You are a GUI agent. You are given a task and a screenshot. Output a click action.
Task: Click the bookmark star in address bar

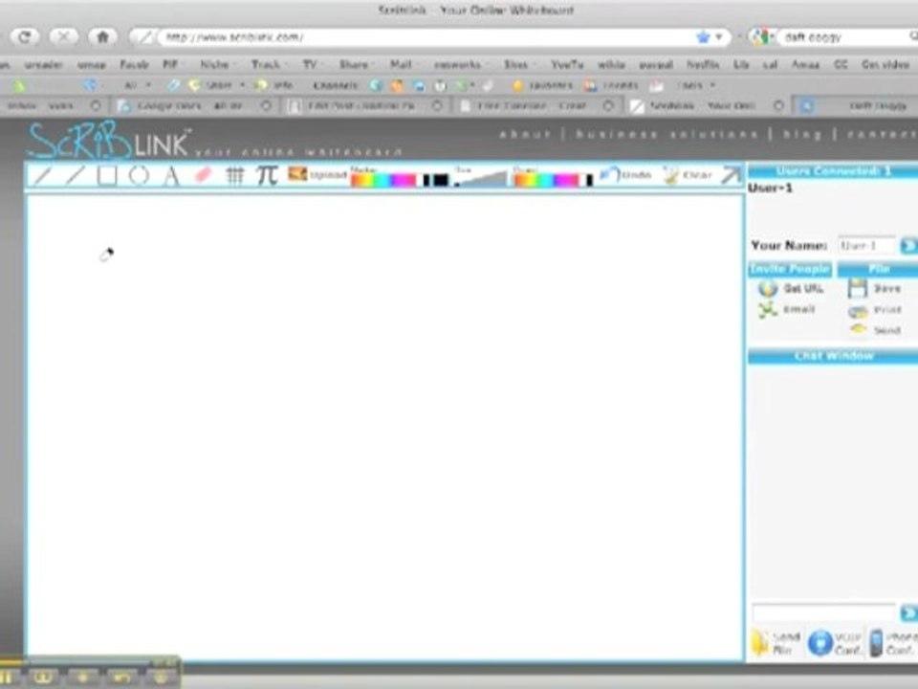coord(703,37)
